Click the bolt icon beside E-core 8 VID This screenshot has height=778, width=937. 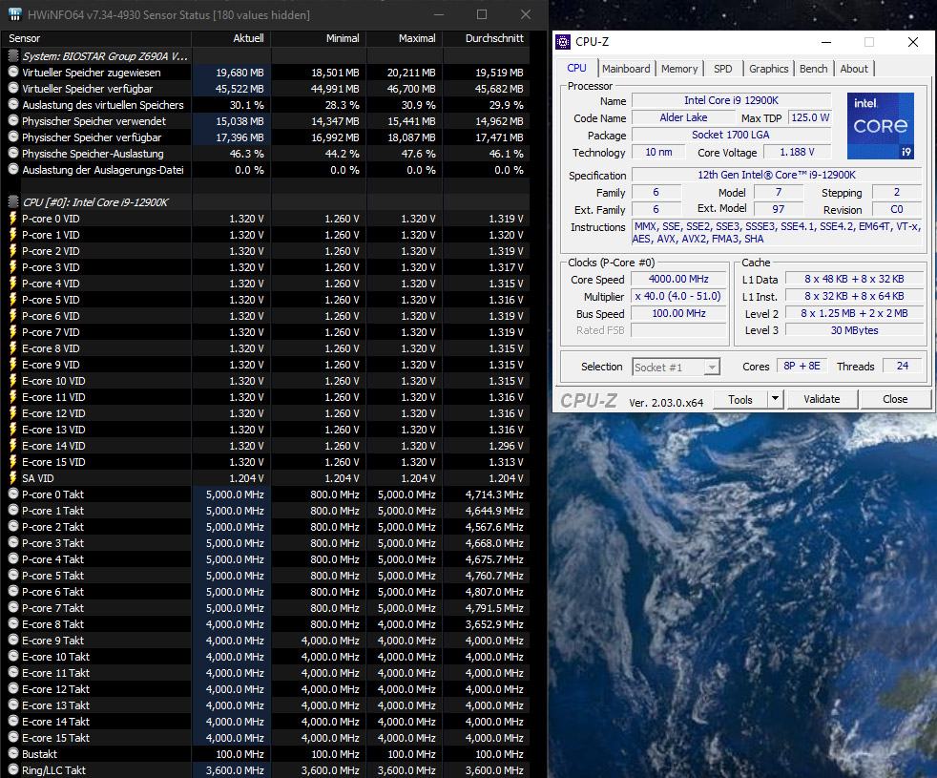click(x=13, y=348)
